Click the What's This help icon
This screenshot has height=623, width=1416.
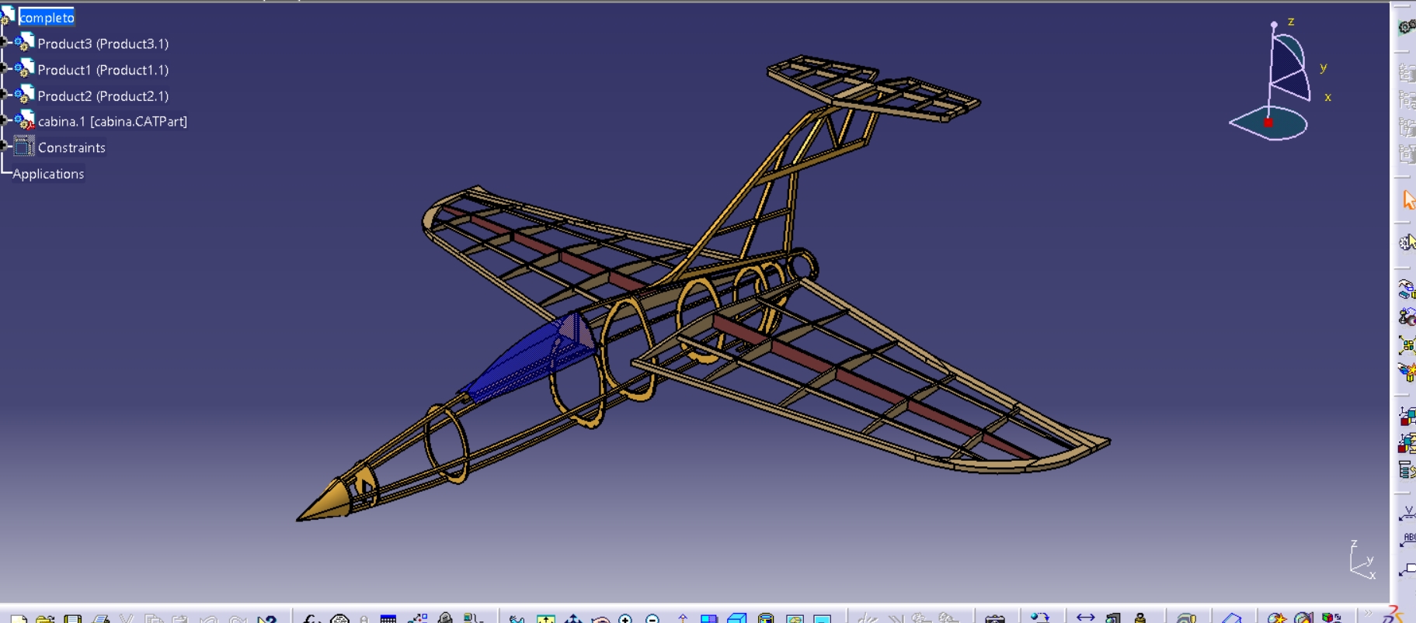[266, 619]
